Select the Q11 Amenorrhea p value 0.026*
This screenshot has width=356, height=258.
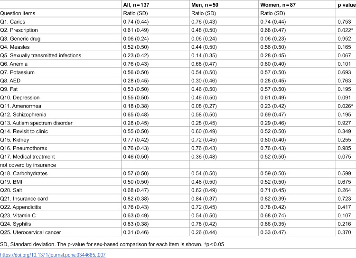coord(345,106)
